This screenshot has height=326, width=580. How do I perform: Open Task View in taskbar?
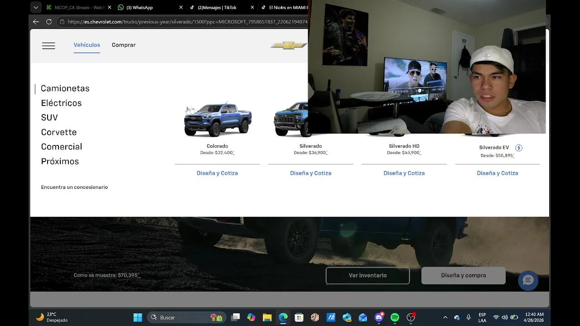[x=235, y=317]
